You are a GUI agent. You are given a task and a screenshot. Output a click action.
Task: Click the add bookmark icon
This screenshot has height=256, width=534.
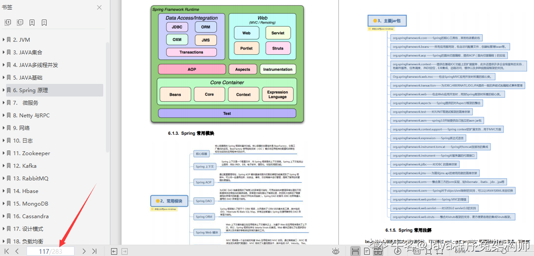(32, 22)
